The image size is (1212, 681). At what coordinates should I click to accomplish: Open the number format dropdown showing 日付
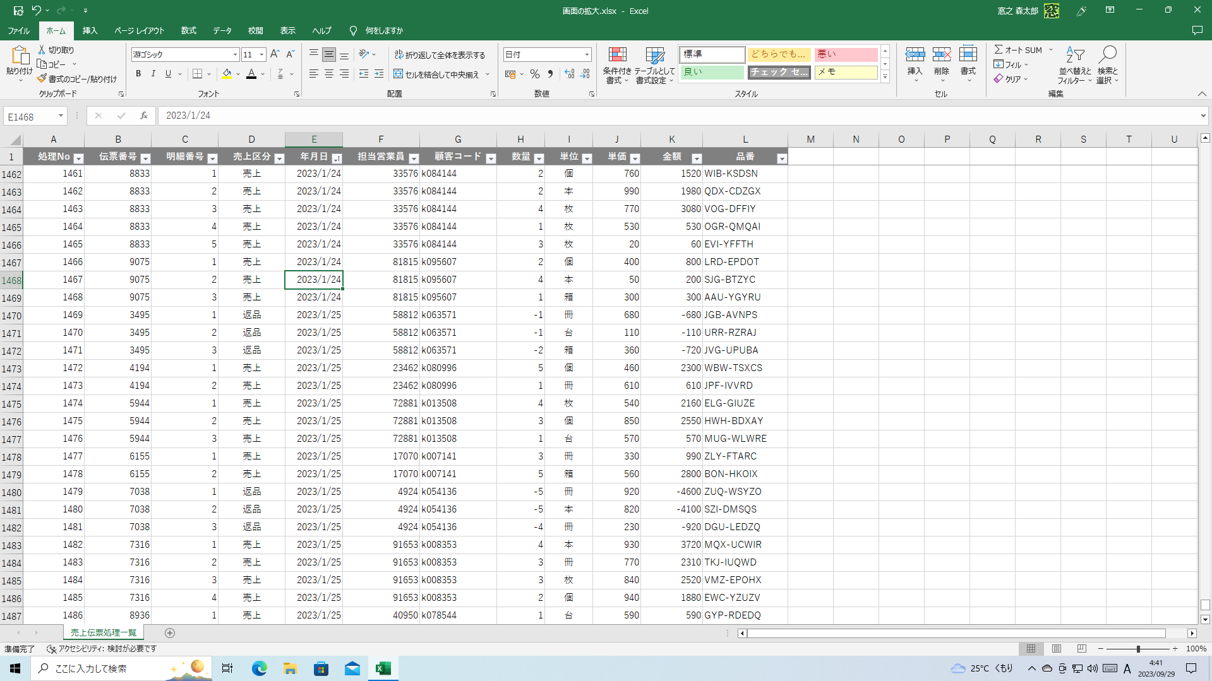(587, 54)
